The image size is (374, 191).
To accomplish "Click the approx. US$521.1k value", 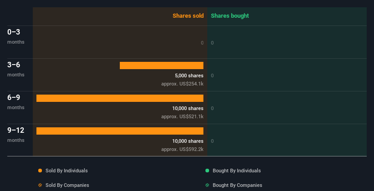I will (182, 116).
